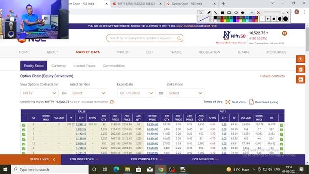Open the Terms of Use link
This screenshot has height=174, width=309.
coord(212,102)
